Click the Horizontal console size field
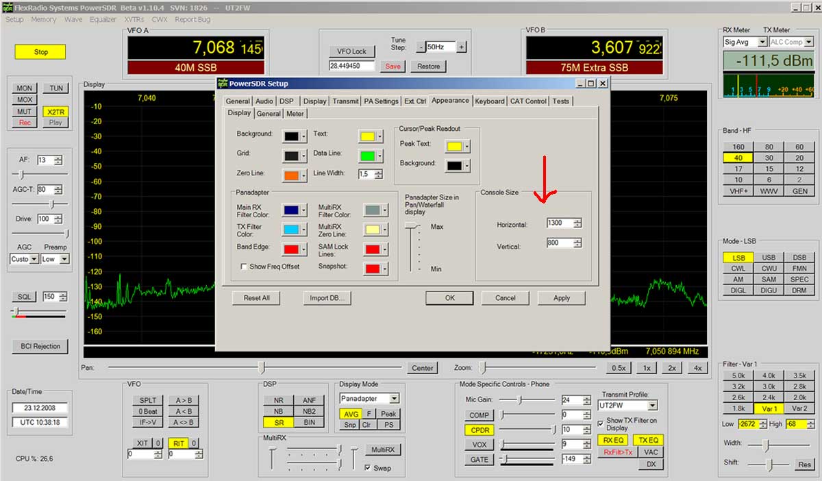The width and height of the screenshot is (822, 481). [559, 223]
